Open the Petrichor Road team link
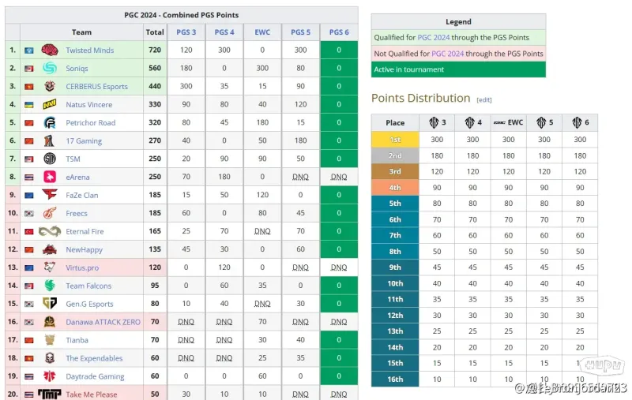This screenshot has height=400, width=632. click(x=91, y=123)
